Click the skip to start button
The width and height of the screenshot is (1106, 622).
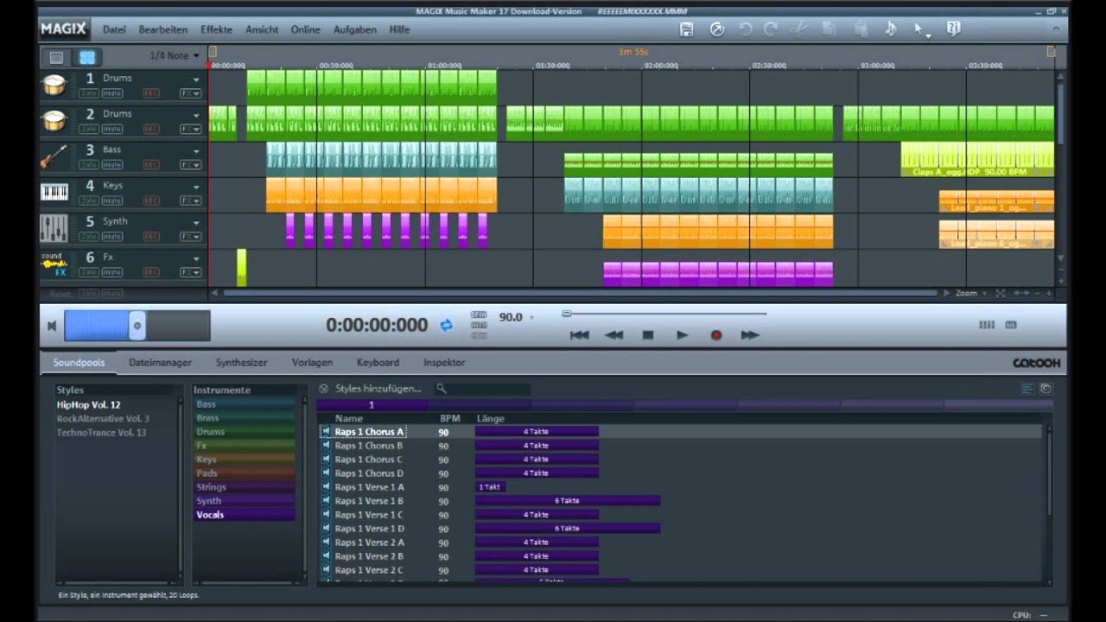coord(579,335)
